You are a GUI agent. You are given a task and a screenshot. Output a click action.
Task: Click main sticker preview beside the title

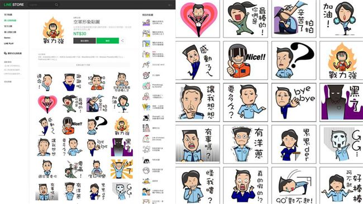[54, 30]
